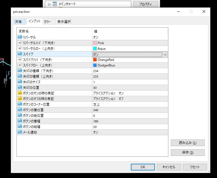This screenshot has height=178, width=217.
Task: Click the color-type icon beside リバーサルロー（上向き）
Action: (20, 48)
